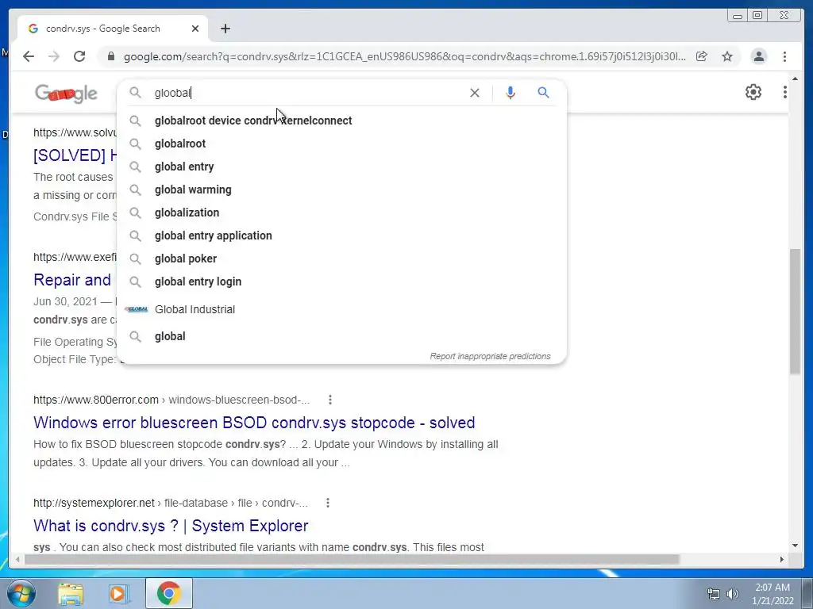Open the systemexplorer.net result options menu

tap(327, 503)
